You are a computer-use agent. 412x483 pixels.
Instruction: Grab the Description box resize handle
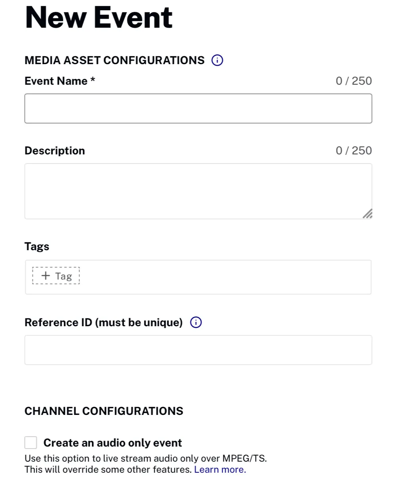click(x=367, y=214)
